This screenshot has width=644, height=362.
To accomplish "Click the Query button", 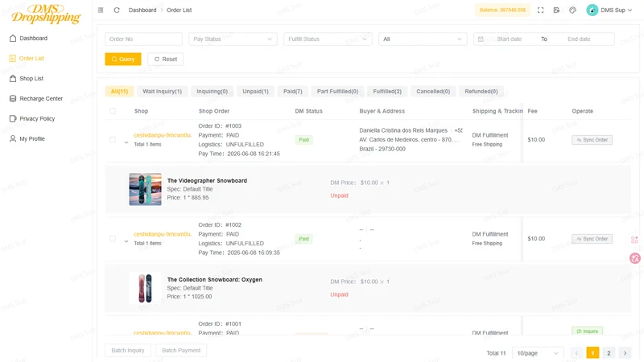I will pyautogui.click(x=123, y=59).
